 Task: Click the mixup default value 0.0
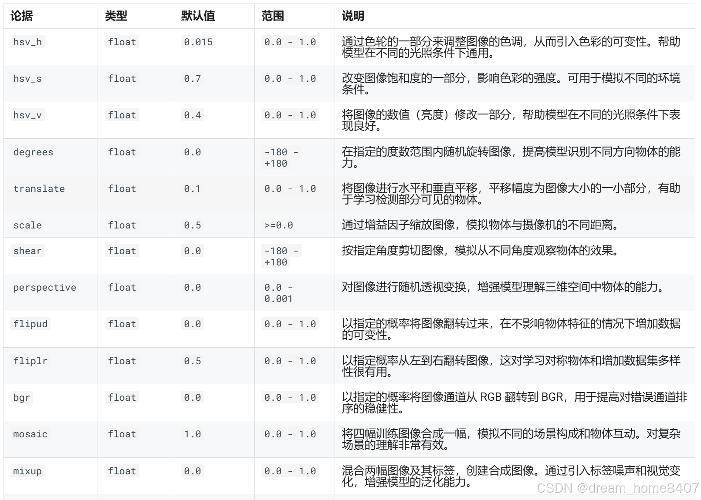pos(193,471)
